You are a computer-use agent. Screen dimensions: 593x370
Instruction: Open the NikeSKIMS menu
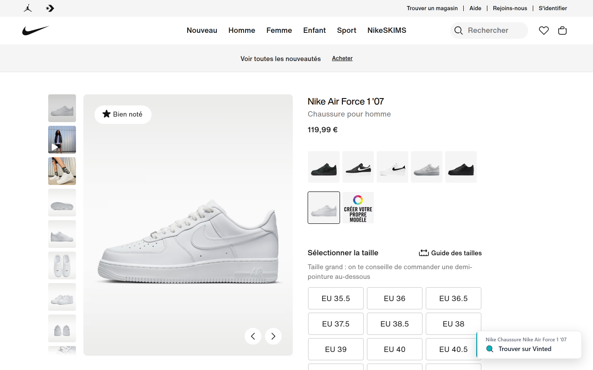(x=387, y=31)
